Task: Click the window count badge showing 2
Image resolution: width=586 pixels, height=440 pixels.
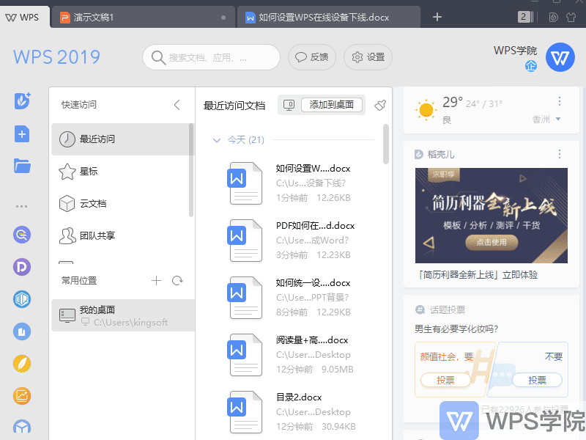Action: (x=524, y=17)
